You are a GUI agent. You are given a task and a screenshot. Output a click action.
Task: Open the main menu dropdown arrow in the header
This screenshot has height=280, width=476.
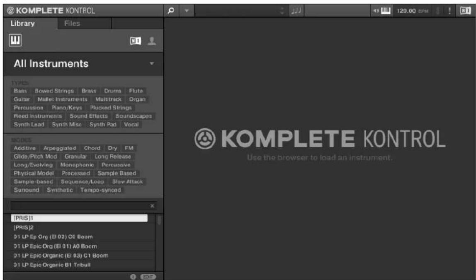187,11
